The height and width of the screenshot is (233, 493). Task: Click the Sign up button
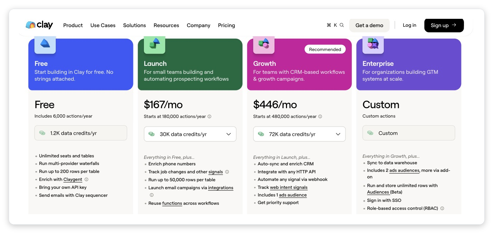tap(444, 25)
